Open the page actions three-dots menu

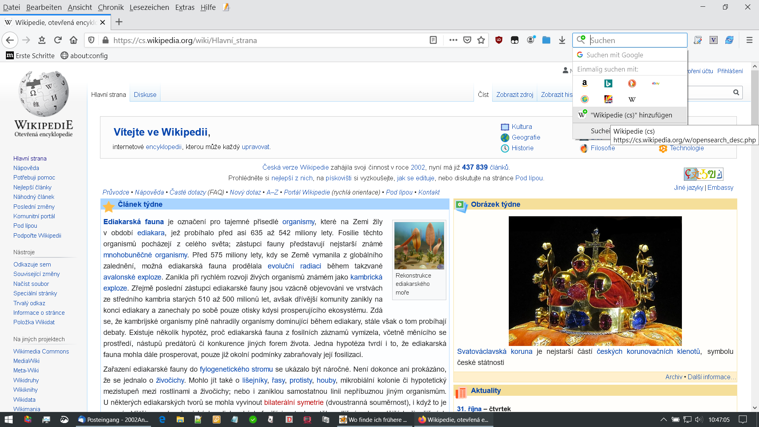453,40
